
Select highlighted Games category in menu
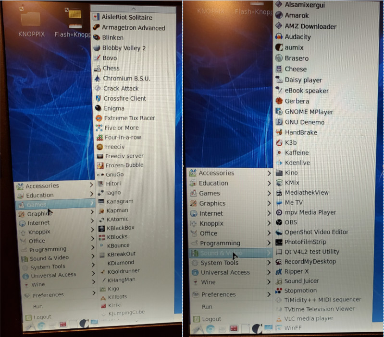(55, 204)
